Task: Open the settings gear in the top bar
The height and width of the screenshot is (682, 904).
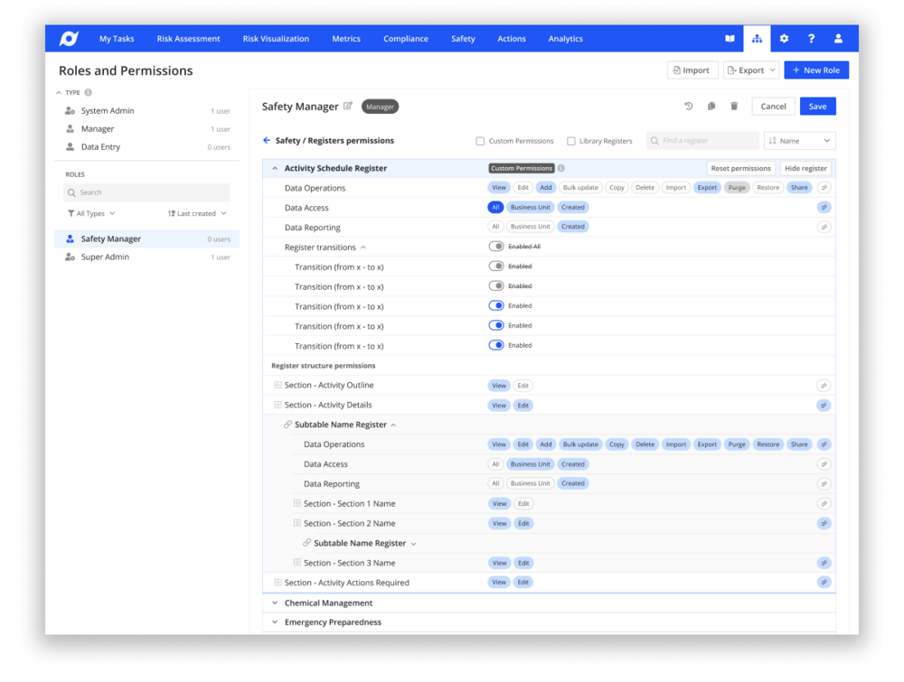Action: pyautogui.click(x=784, y=38)
